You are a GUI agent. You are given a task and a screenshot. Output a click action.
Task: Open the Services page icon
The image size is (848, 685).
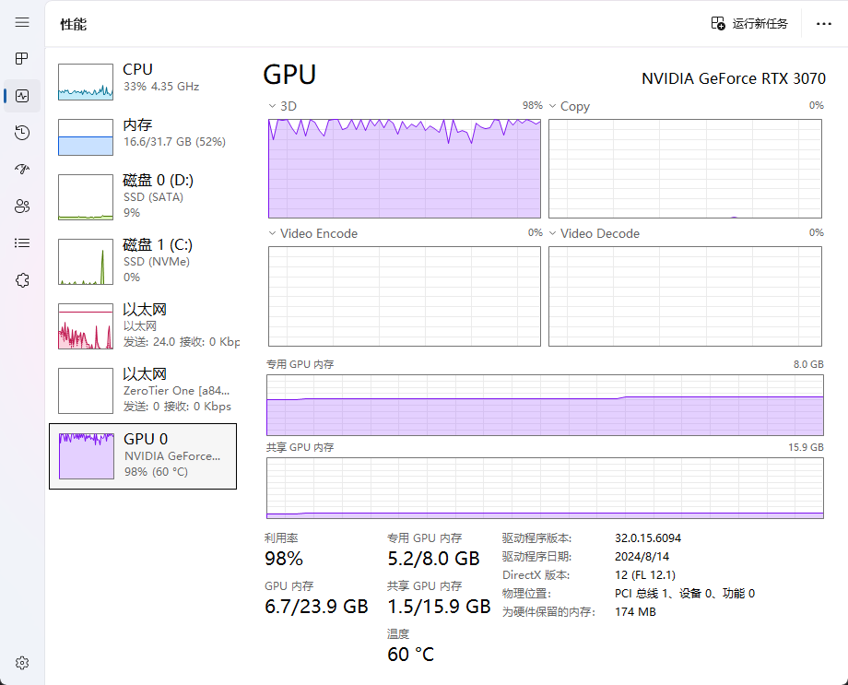point(22,280)
